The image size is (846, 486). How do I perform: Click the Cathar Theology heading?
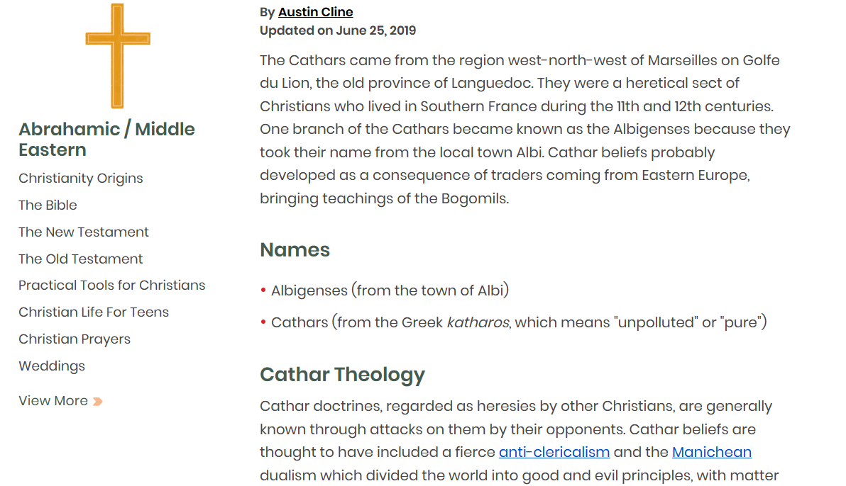(343, 375)
